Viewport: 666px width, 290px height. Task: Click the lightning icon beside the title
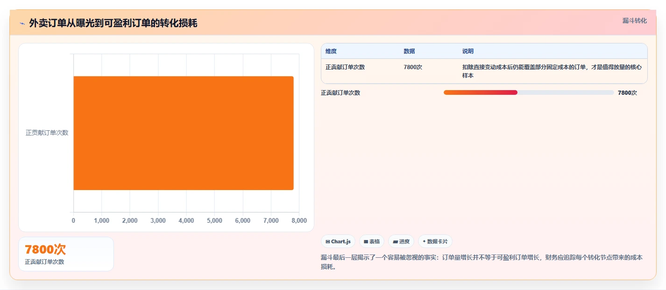click(22, 23)
